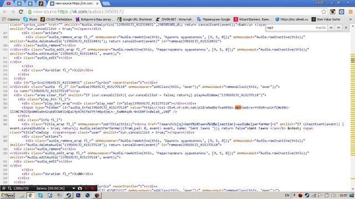Image resolution: width=355 pixels, height=199 pixels.
Task: Open the recorder options dropdown arrow
Action: (74, 188)
